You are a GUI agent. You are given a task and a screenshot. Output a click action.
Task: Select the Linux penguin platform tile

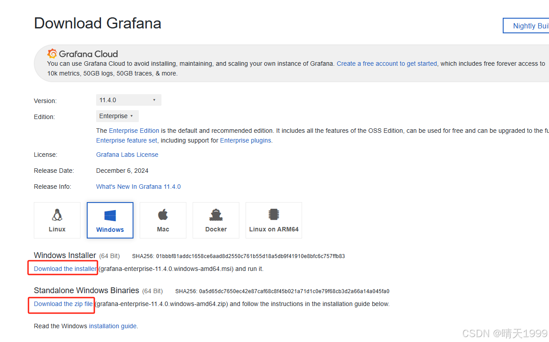pyautogui.click(x=57, y=220)
